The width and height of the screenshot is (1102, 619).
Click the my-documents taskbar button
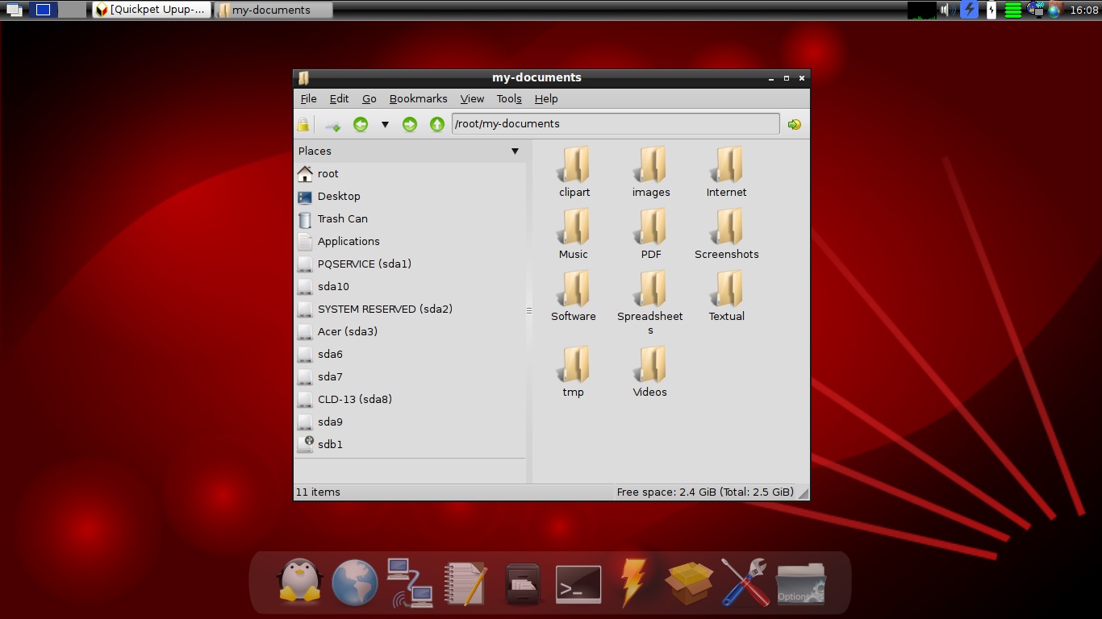(273, 10)
